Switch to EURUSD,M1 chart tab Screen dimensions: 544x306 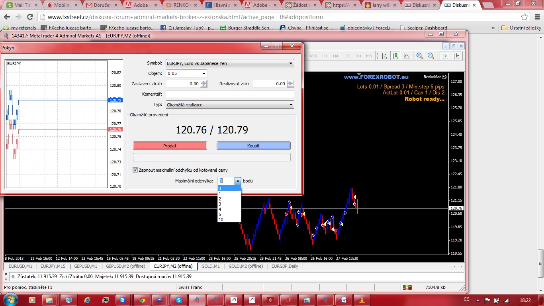[20, 266]
